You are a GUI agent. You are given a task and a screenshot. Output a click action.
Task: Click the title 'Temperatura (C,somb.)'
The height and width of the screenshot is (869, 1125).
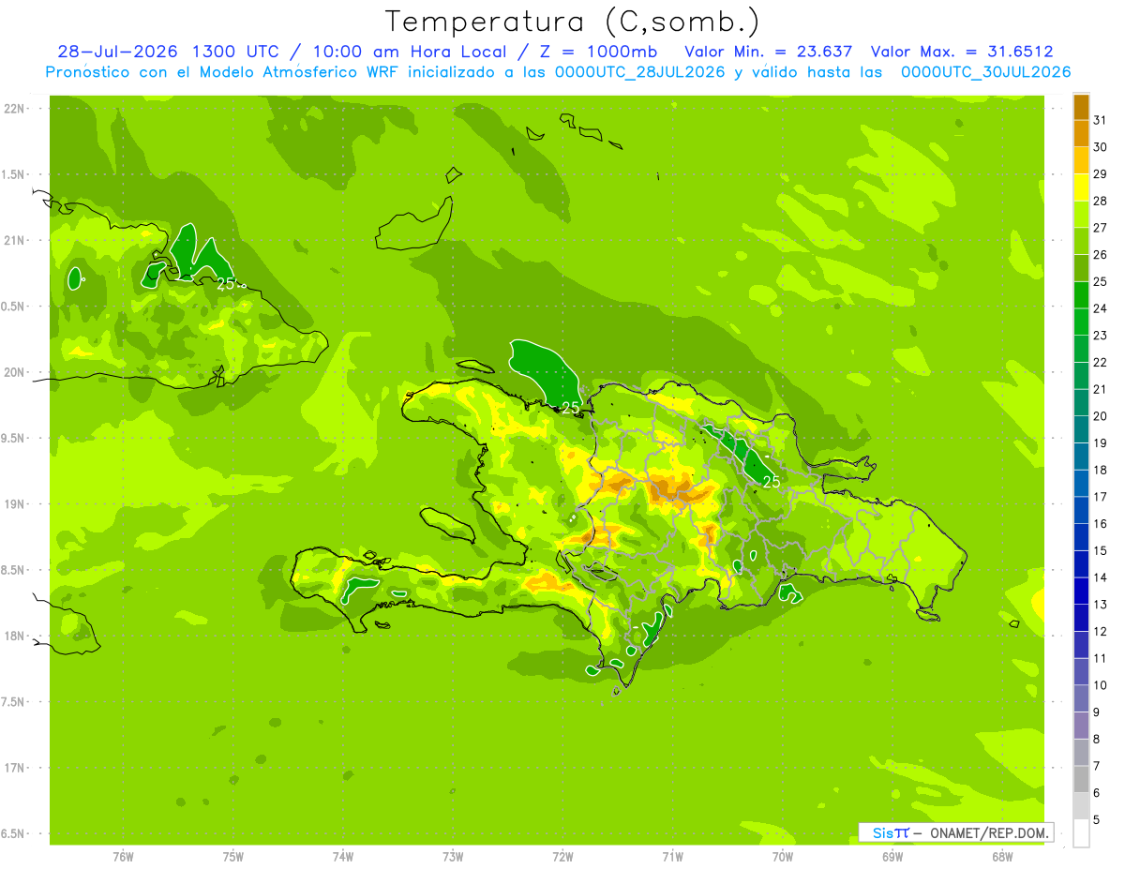pos(573,22)
